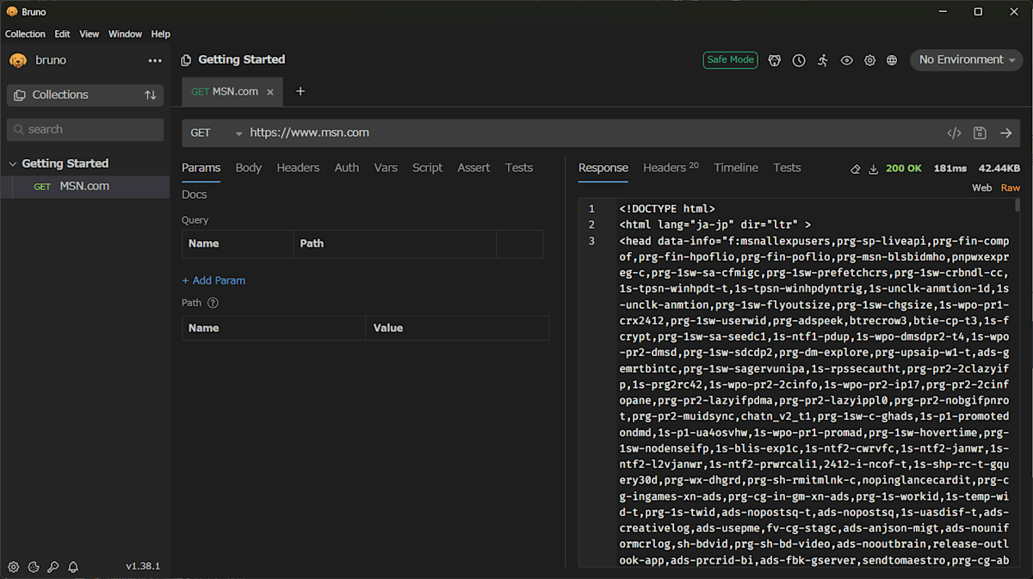Switch to the Params tab

[x=201, y=168]
